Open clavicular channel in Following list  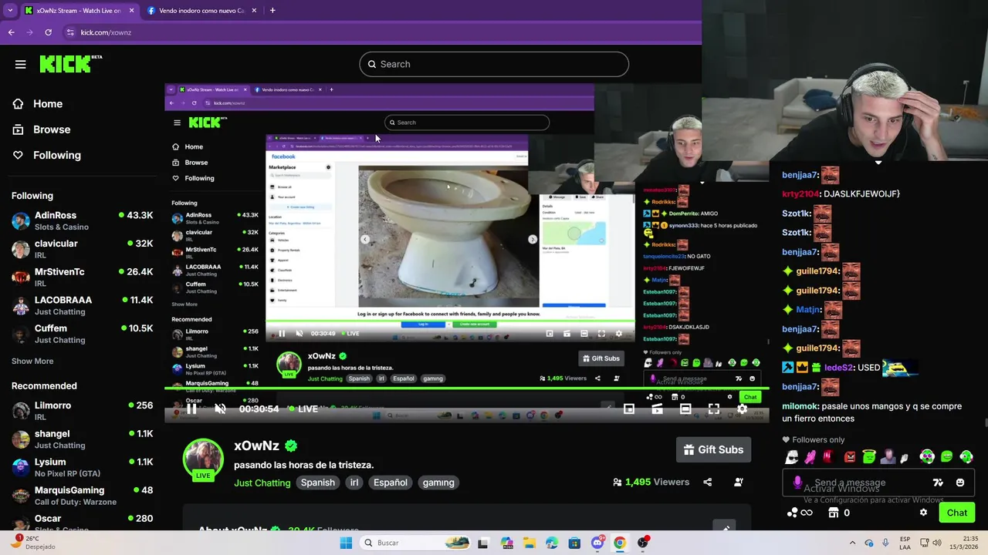[x=82, y=248]
